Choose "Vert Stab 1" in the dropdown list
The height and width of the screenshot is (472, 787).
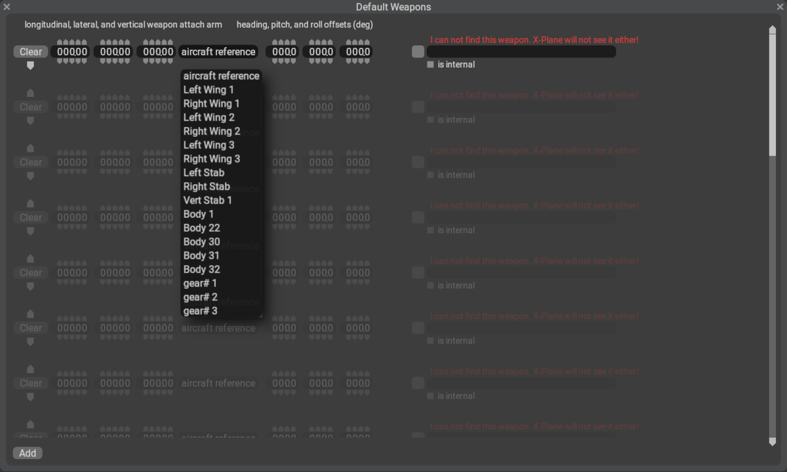tap(207, 200)
